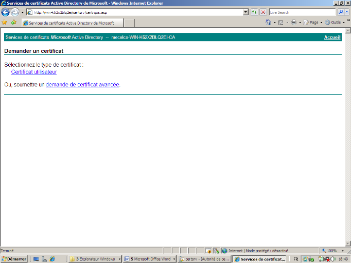351x263 pixels.
Task: Stop loading with the red X button
Action: 264,12
